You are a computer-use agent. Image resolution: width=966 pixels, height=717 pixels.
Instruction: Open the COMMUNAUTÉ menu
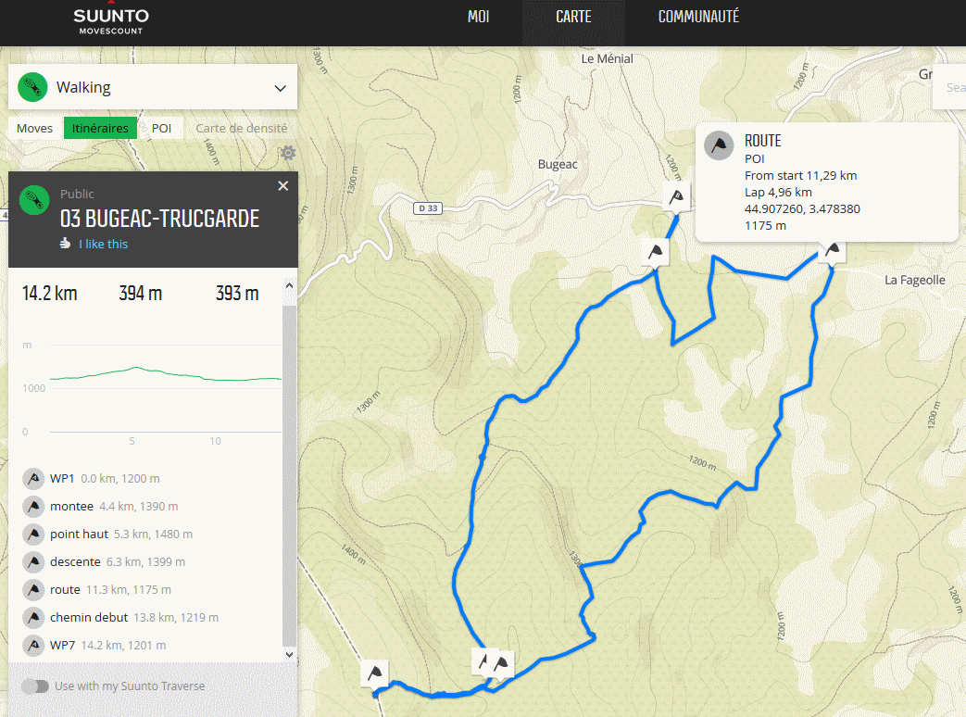698,17
